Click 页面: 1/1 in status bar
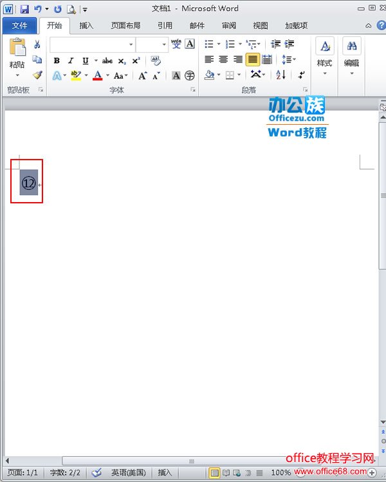The height and width of the screenshot is (482, 386). coord(23,472)
